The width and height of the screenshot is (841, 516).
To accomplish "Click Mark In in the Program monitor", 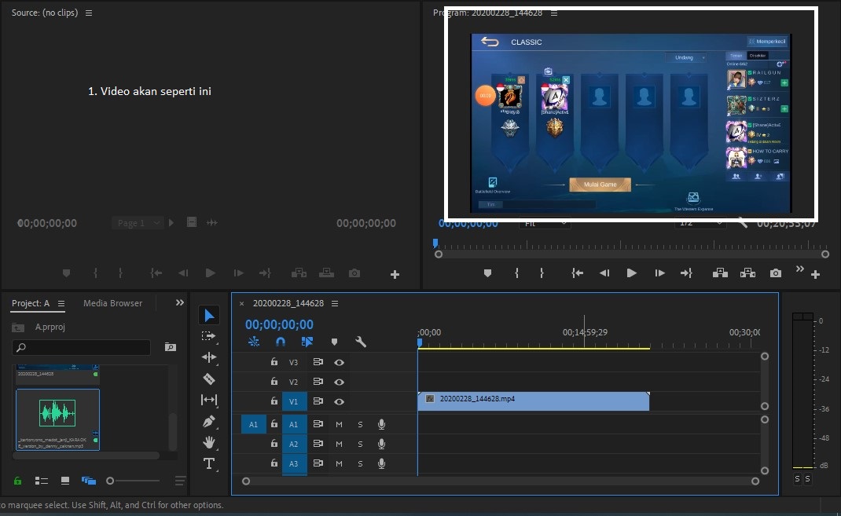I will pos(516,273).
